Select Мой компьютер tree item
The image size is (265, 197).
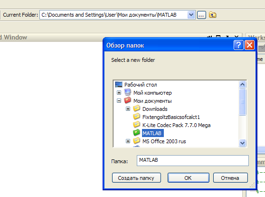(152, 93)
